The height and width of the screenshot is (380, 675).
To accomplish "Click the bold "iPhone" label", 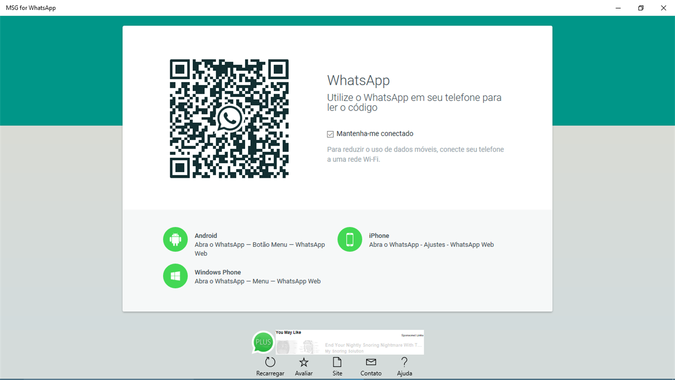I will click(x=379, y=236).
